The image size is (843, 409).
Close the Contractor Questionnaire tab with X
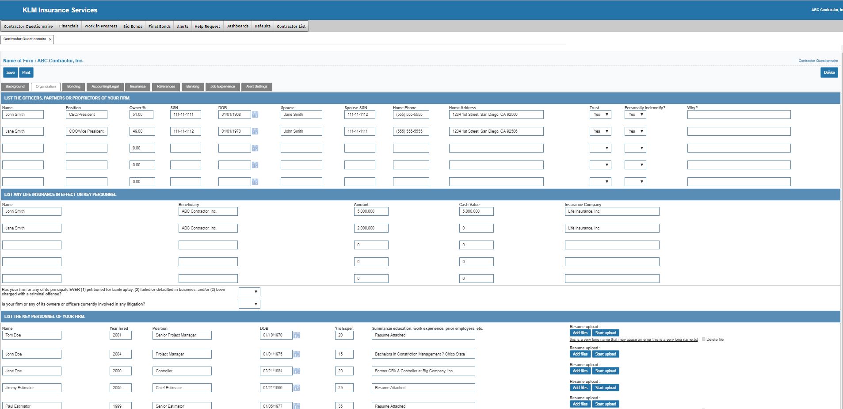50,39
